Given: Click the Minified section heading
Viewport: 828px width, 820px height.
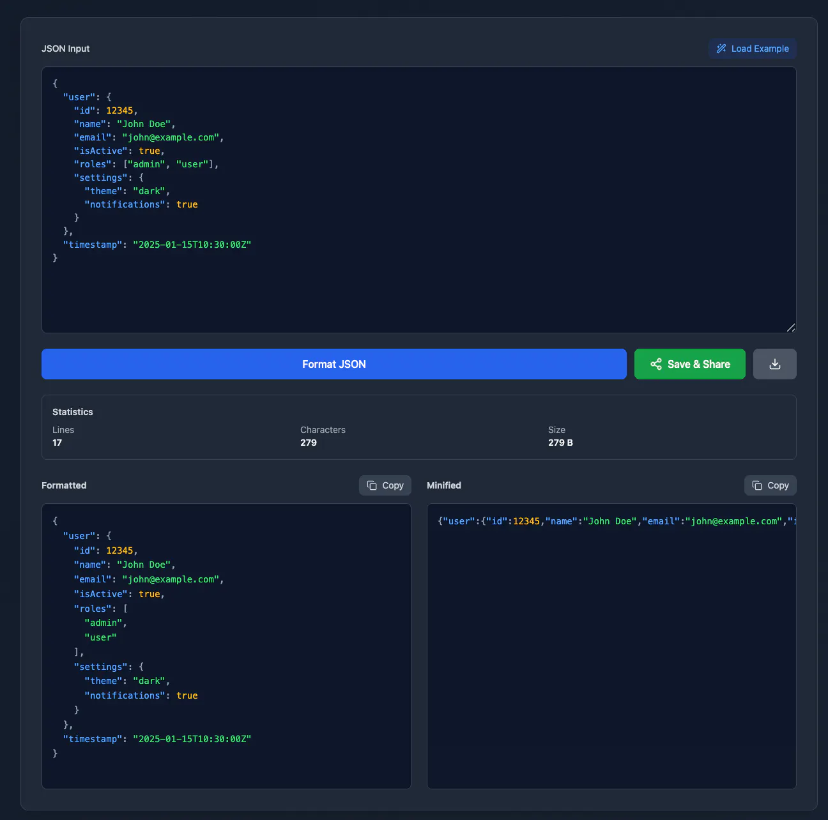Looking at the screenshot, I should point(444,485).
